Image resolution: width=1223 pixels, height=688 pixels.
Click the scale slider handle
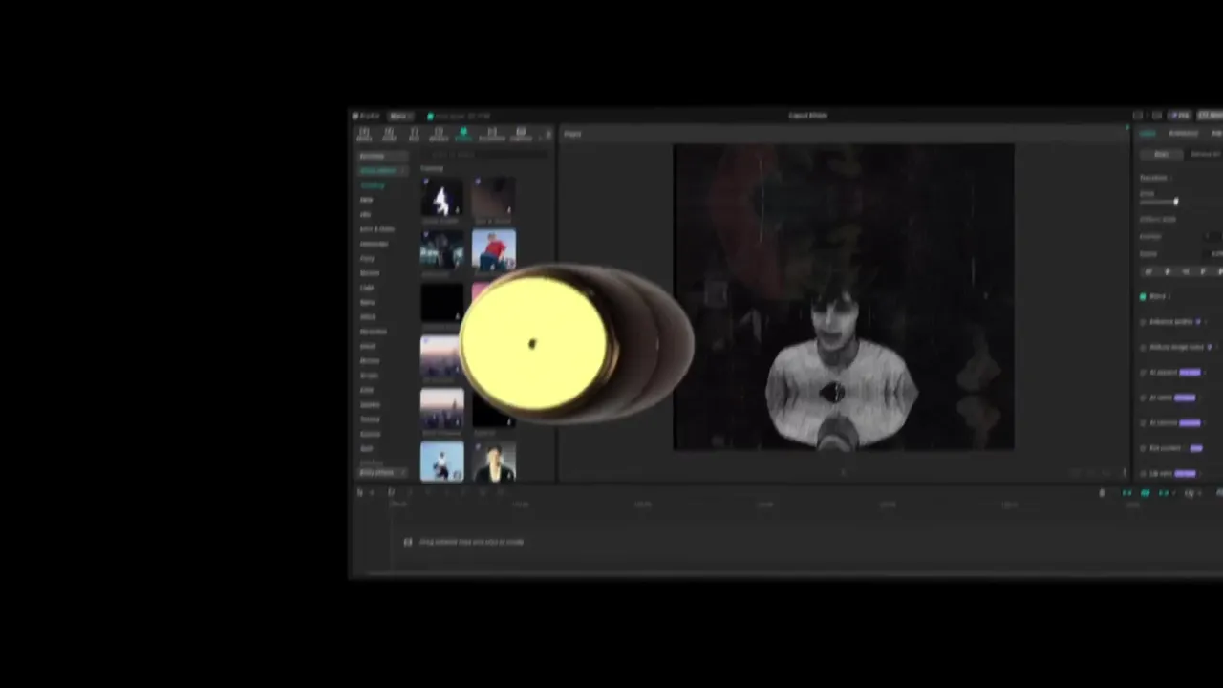tap(1176, 201)
